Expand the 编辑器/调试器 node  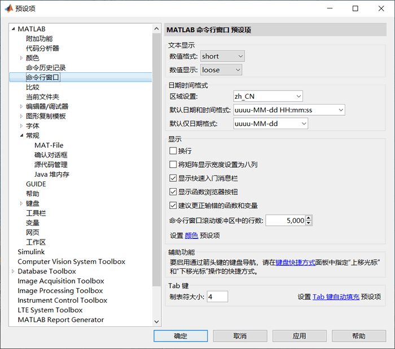pos(21,106)
